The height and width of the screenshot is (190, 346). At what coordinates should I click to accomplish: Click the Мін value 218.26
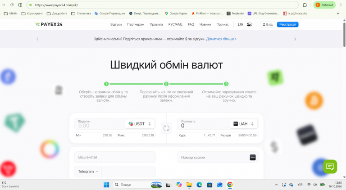point(108,136)
